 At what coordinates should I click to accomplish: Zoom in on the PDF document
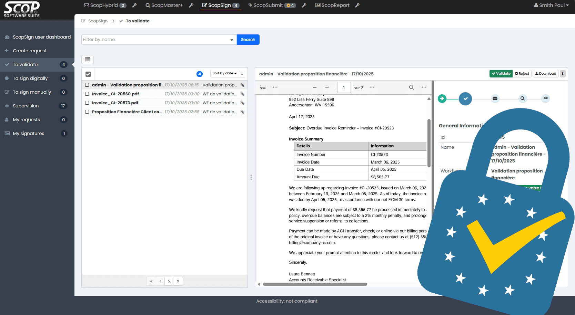tap(327, 87)
